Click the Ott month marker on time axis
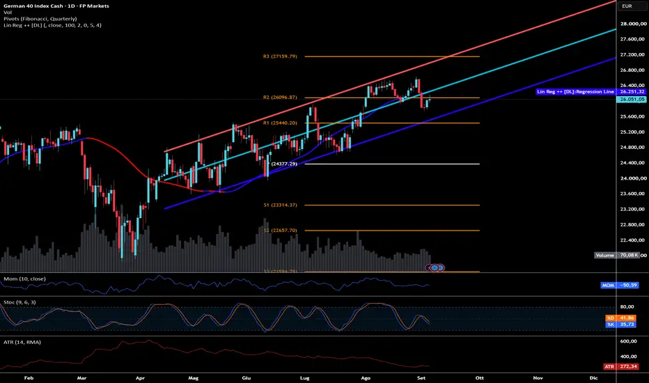 [x=479, y=377]
